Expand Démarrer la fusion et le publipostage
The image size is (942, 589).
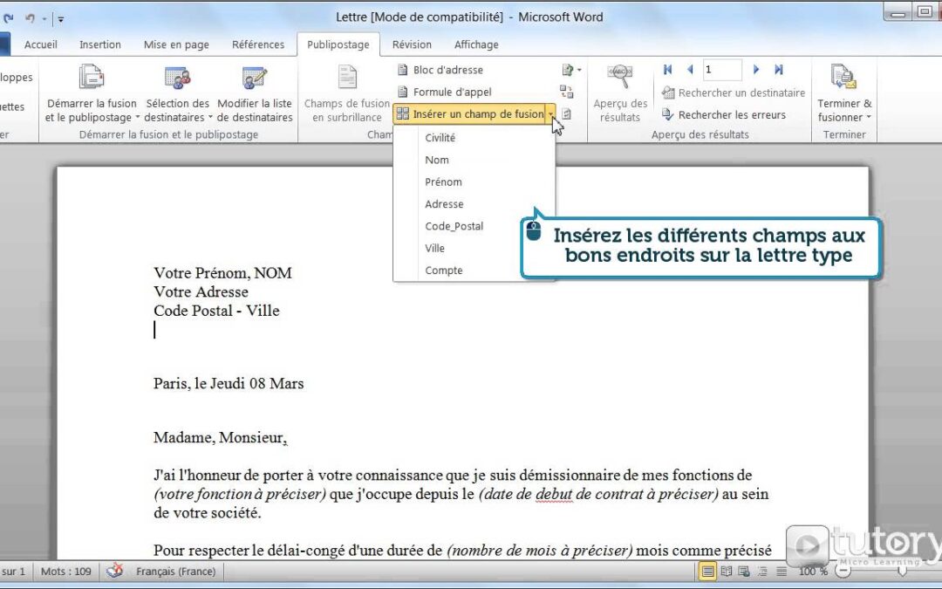92,93
